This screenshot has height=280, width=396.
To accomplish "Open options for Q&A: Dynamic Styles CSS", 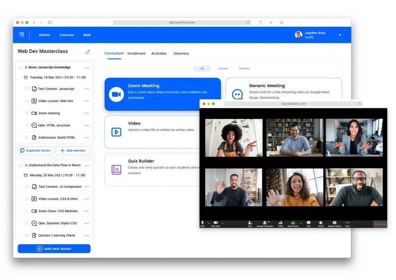I will point(87,223).
